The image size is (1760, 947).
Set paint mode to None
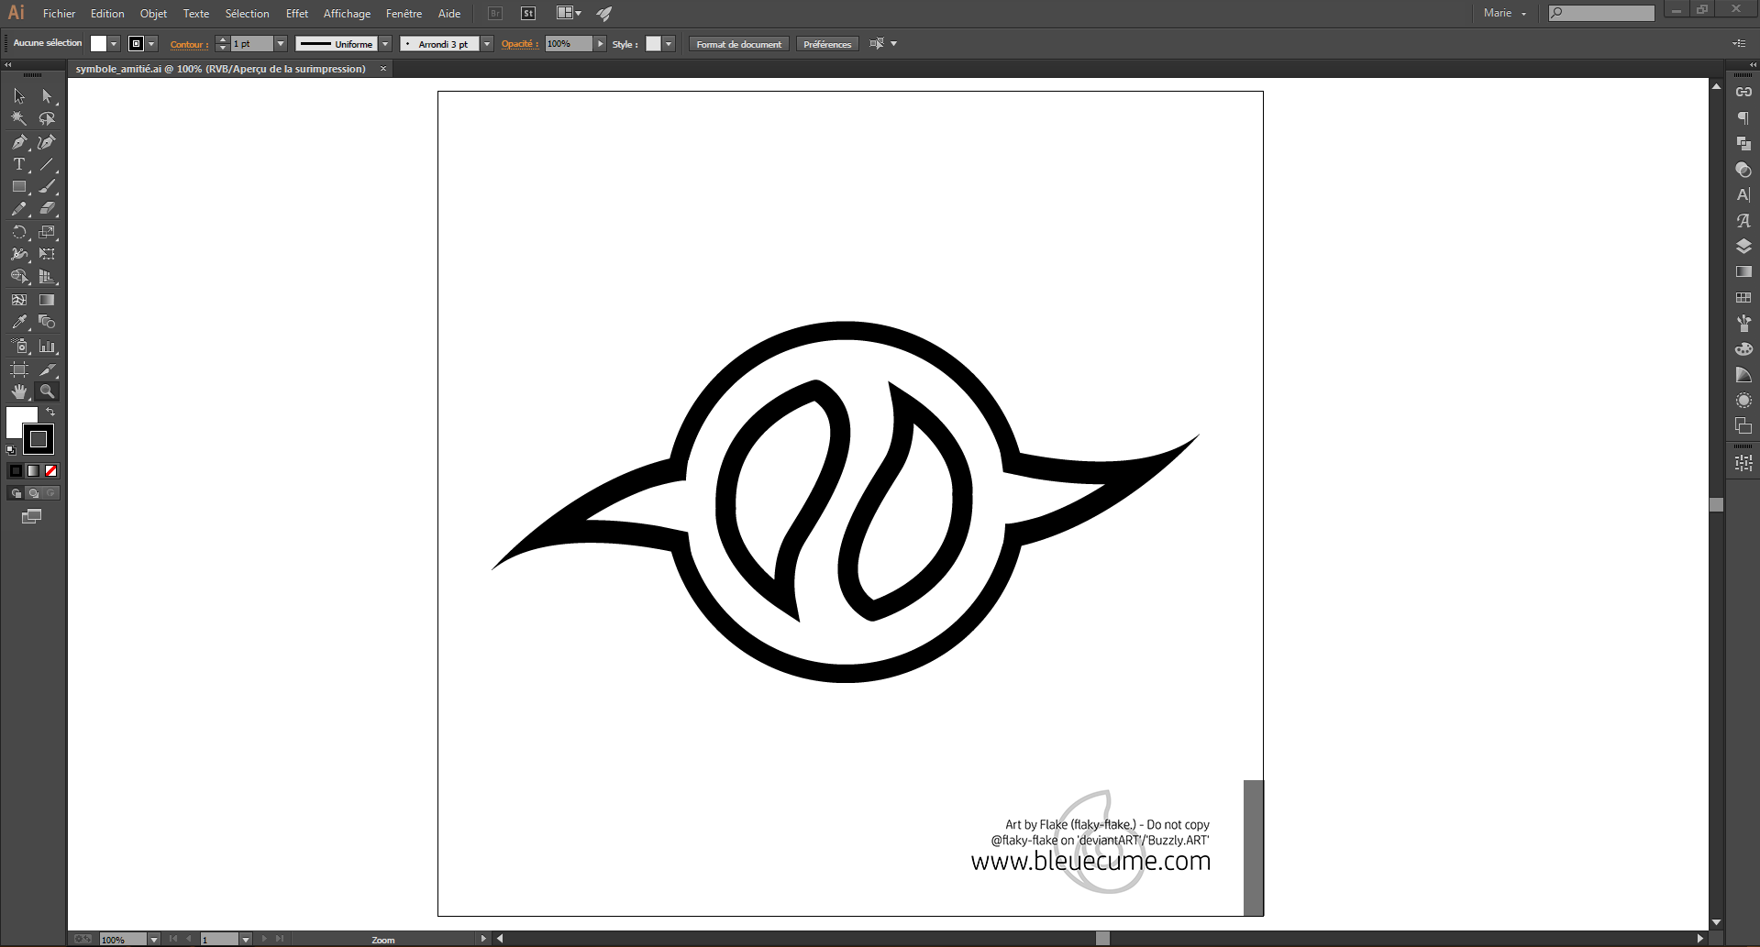pos(51,470)
